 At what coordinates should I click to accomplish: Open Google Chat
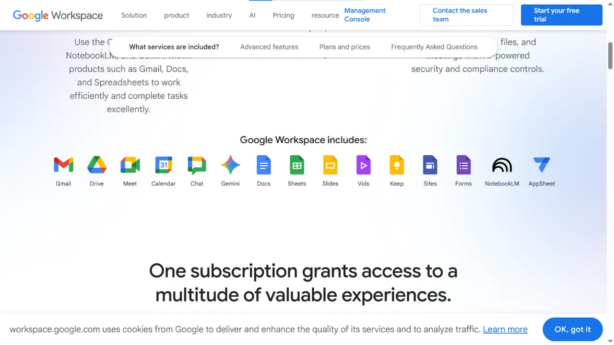pos(197,165)
